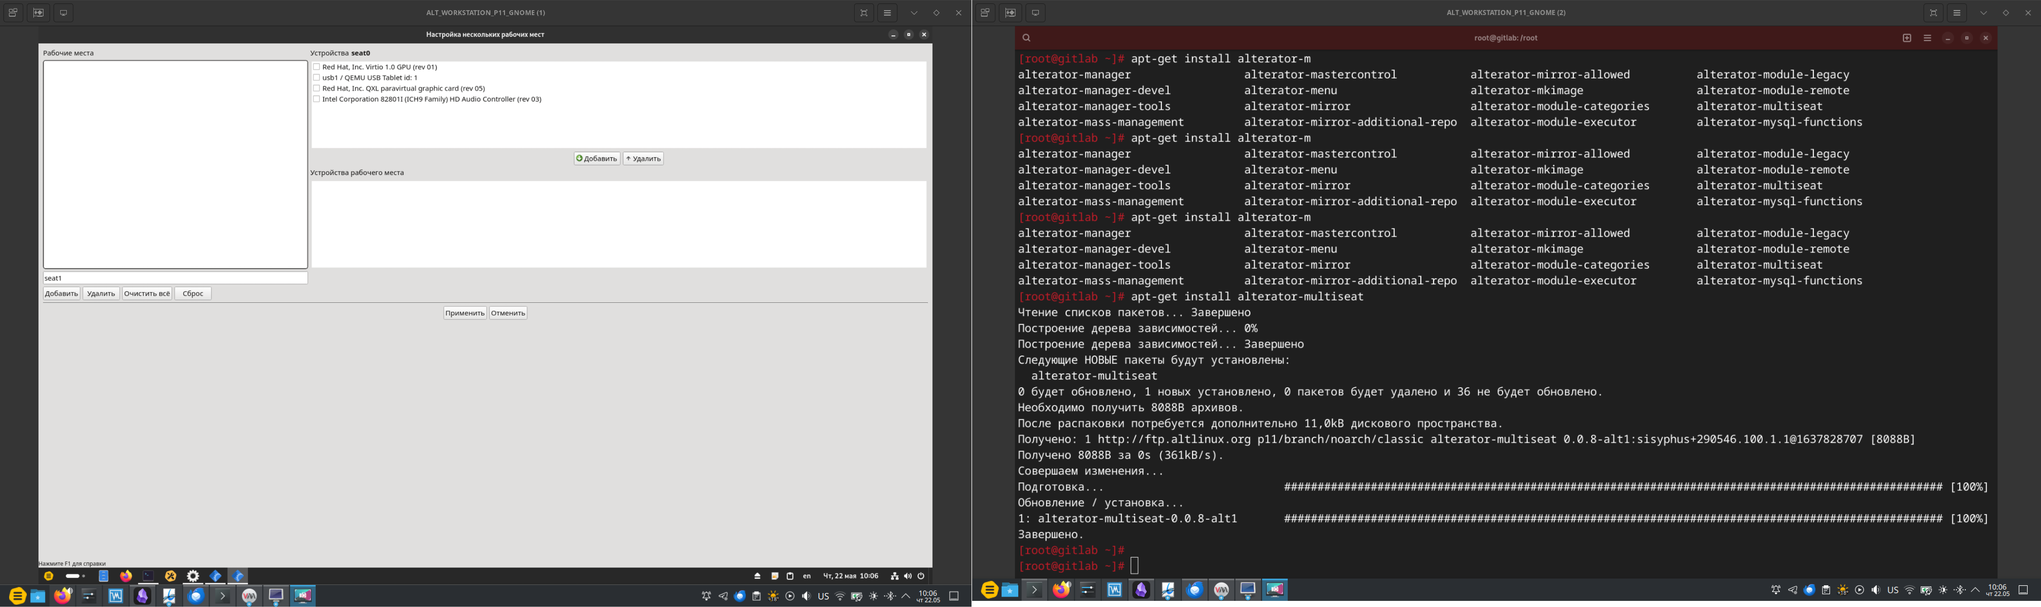Click network icon in GNOME (1) guest tray

pos(894,576)
